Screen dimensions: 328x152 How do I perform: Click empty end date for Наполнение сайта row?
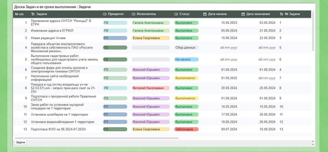(x=267, y=78)
